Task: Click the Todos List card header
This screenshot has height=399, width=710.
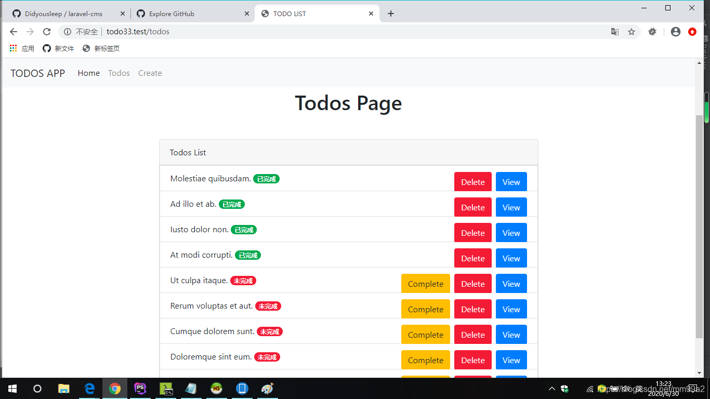Action: [349, 153]
